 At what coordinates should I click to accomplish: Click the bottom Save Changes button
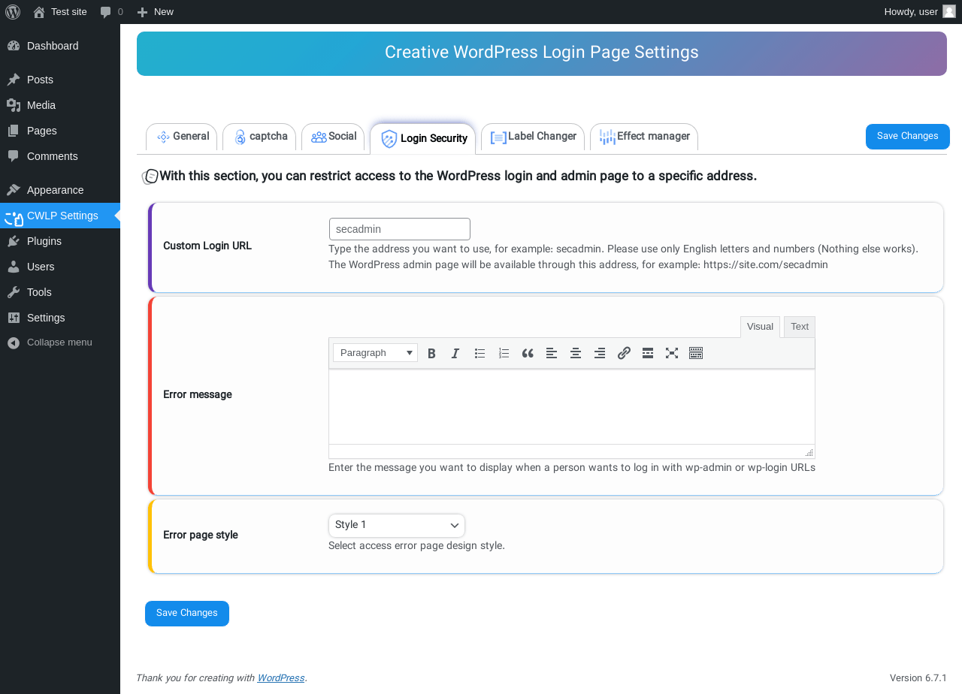187,613
